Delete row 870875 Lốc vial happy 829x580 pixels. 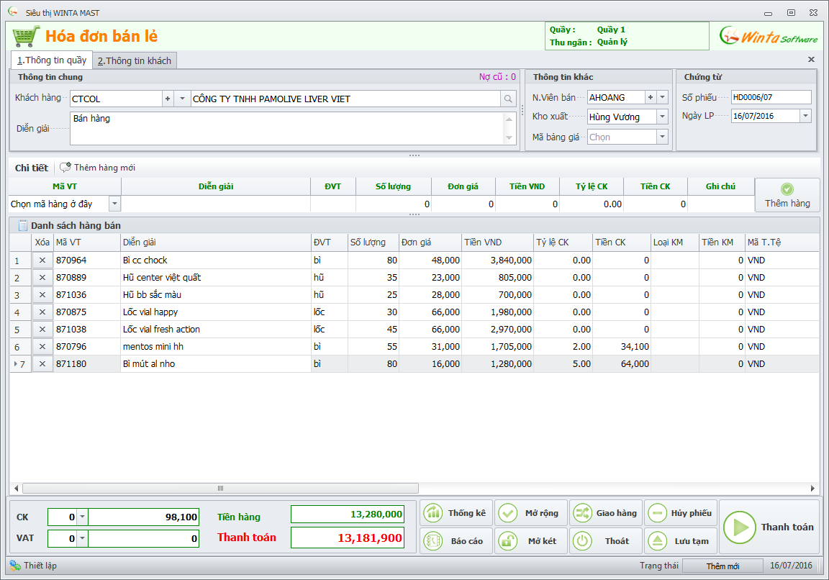pyautogui.click(x=42, y=312)
